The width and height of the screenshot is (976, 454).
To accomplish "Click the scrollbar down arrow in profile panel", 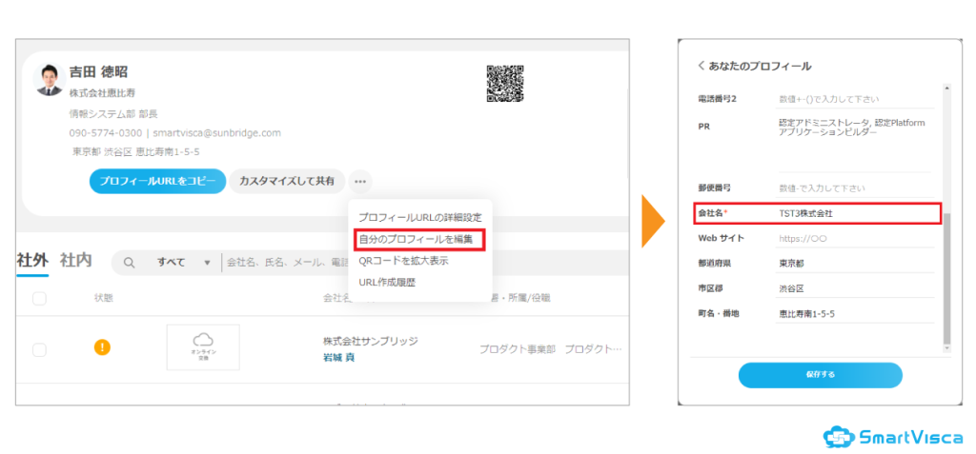I will point(947,349).
